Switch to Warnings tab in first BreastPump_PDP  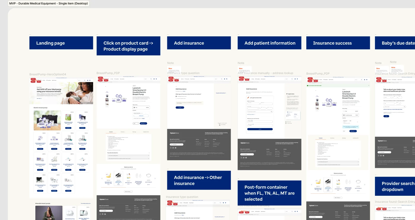(x=134, y=132)
